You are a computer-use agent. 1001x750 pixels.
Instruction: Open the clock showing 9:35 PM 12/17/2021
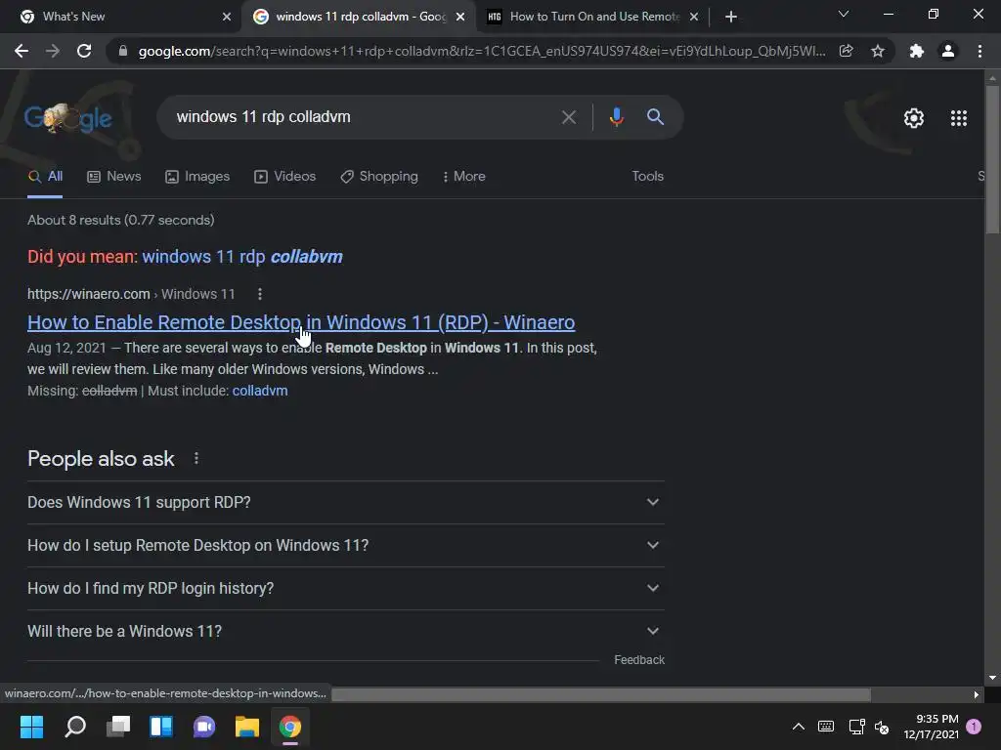(x=931, y=727)
